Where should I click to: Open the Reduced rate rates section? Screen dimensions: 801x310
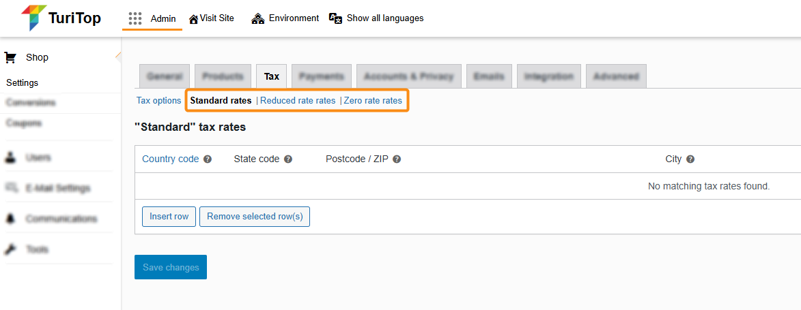point(298,101)
